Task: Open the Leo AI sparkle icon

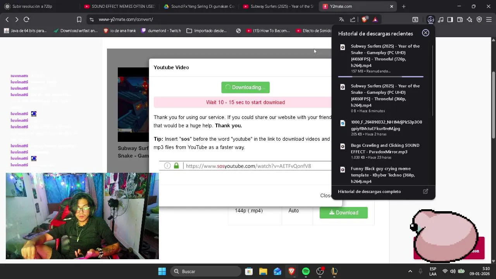Action: [x=469, y=19]
